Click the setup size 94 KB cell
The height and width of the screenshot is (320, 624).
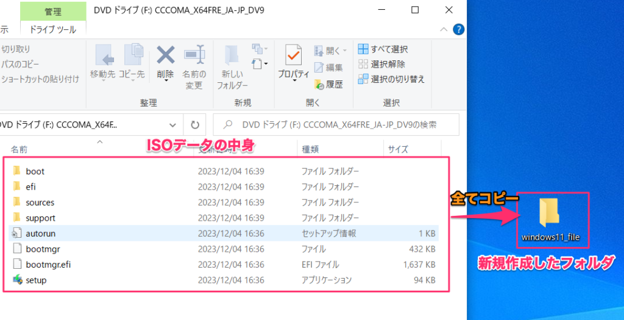(425, 280)
